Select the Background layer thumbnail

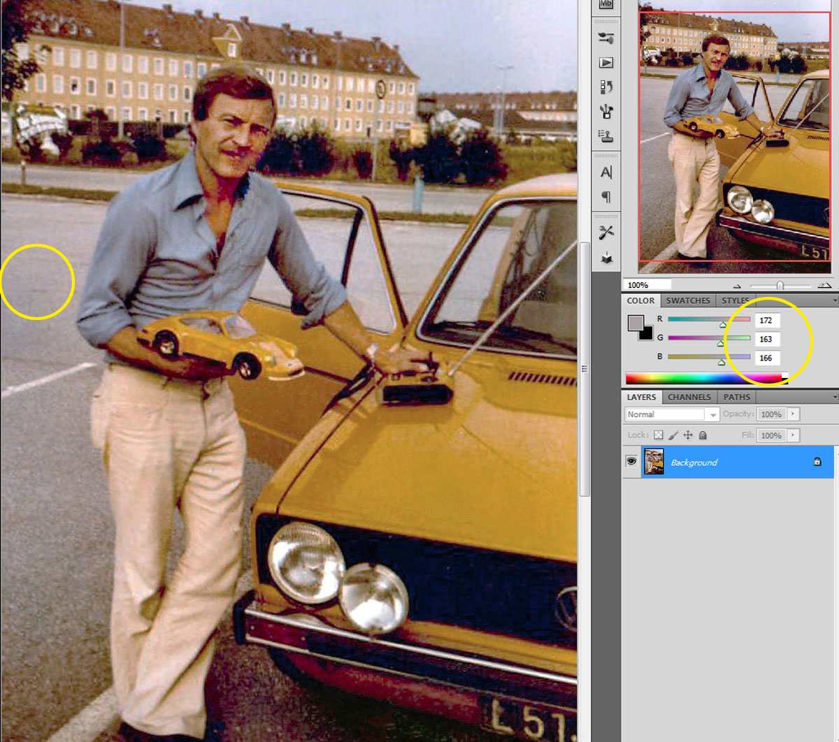pos(653,462)
